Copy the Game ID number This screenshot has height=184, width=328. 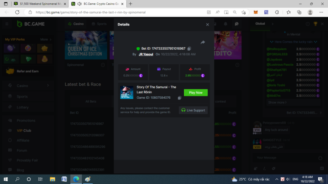(179, 98)
